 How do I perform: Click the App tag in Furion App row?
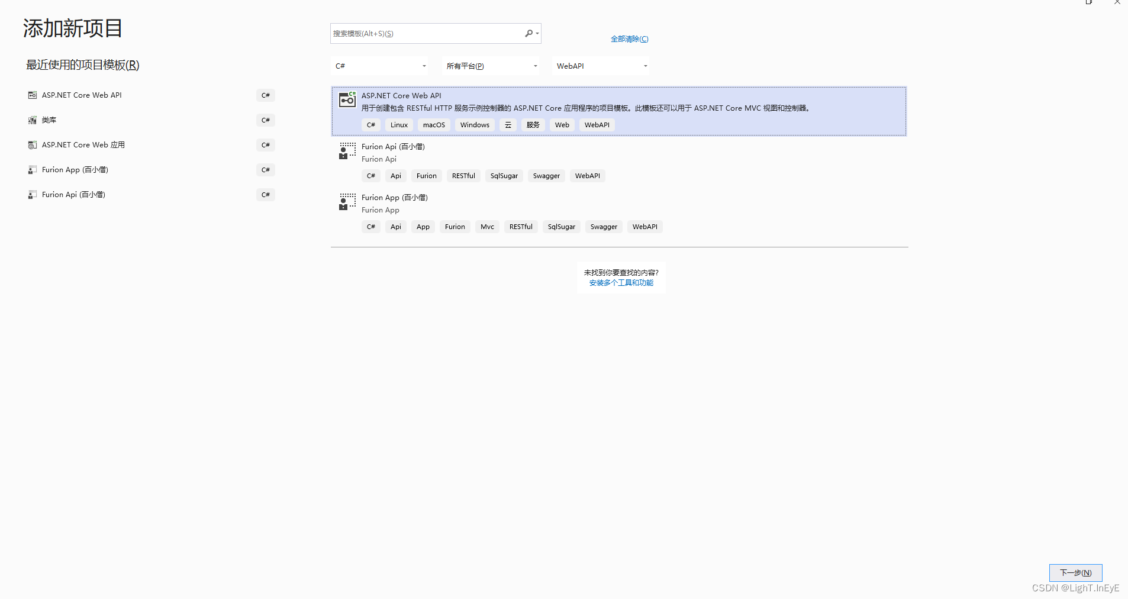[423, 227]
